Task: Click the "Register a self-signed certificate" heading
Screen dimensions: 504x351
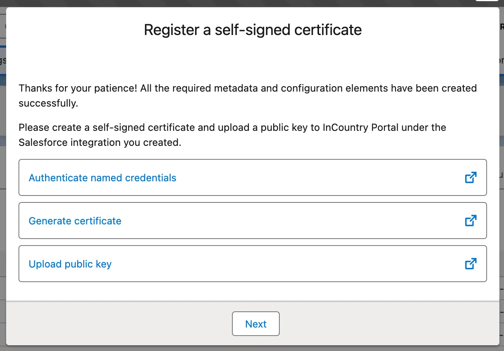Action: [253, 30]
